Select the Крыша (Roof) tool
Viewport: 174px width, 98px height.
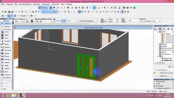click(6, 53)
